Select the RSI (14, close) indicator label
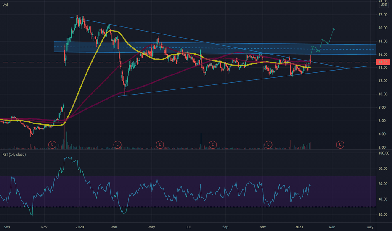Screen dimensions: 392x231 click(14, 155)
